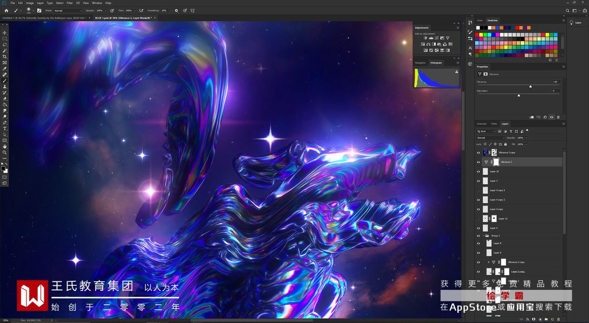Open the Paths tab
This screenshot has height=323, width=589.
[494, 124]
